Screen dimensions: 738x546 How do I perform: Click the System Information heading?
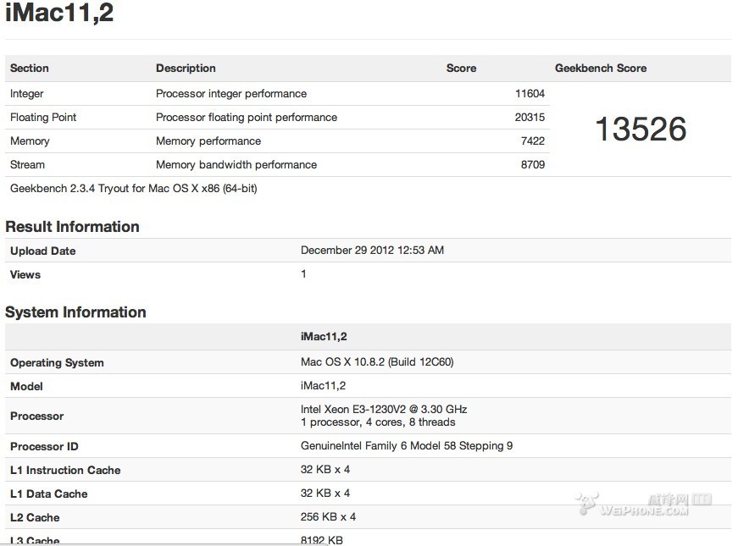tap(75, 312)
